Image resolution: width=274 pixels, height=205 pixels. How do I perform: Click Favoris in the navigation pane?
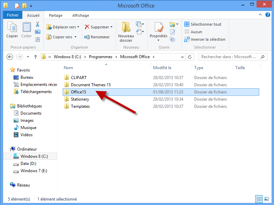(x=23, y=70)
